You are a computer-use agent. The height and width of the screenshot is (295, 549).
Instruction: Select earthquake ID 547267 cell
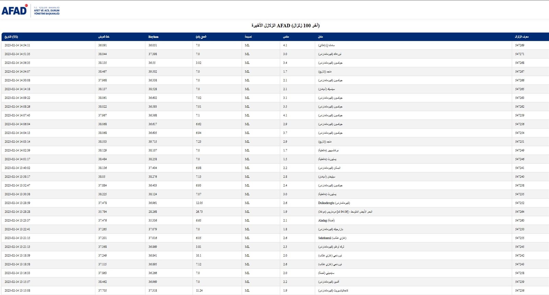(x=519, y=72)
